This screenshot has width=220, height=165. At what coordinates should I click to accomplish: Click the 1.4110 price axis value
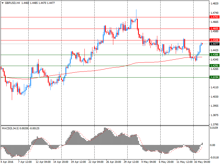(x=215, y=87)
